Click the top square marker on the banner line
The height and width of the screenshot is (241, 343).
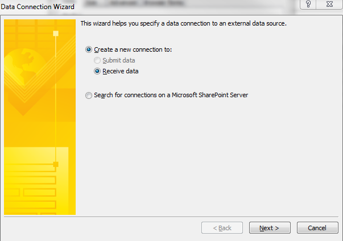56,34
